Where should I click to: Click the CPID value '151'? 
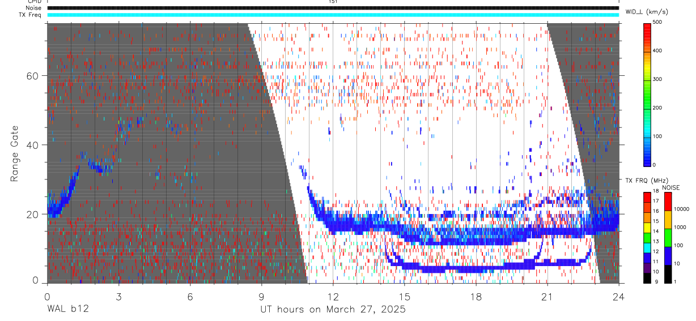point(333,2)
